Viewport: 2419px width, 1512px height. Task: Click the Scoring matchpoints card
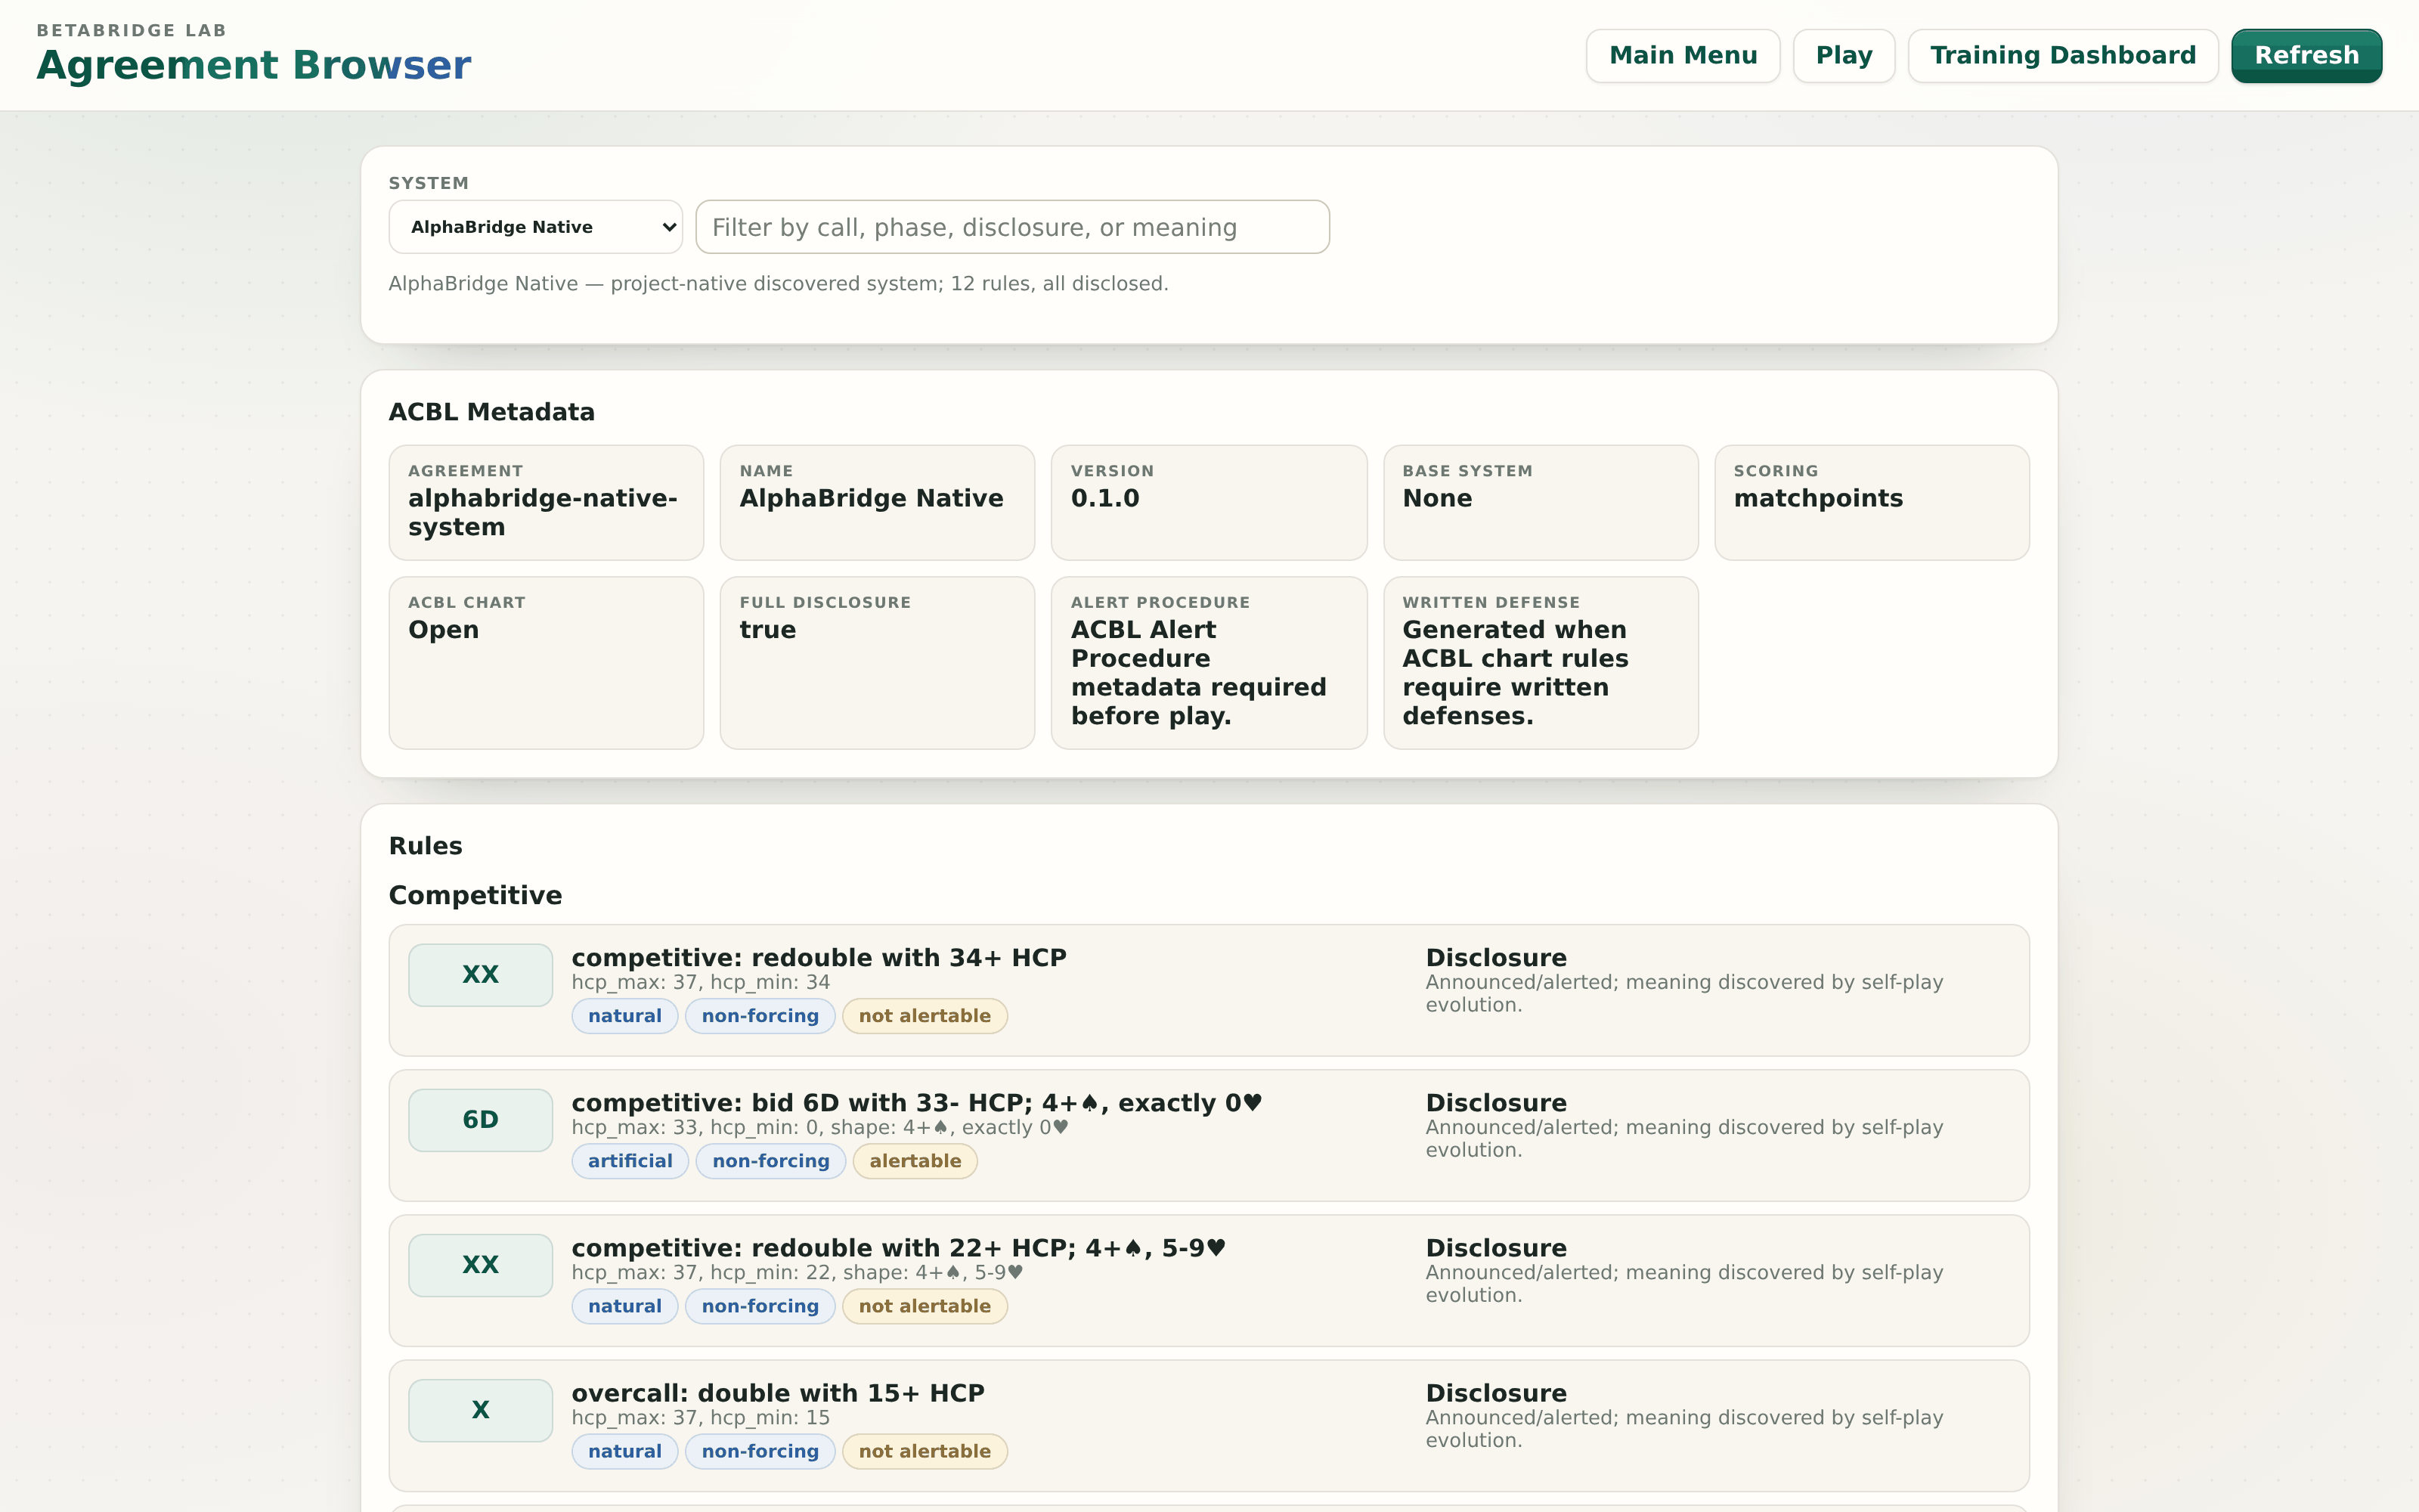[1871, 503]
